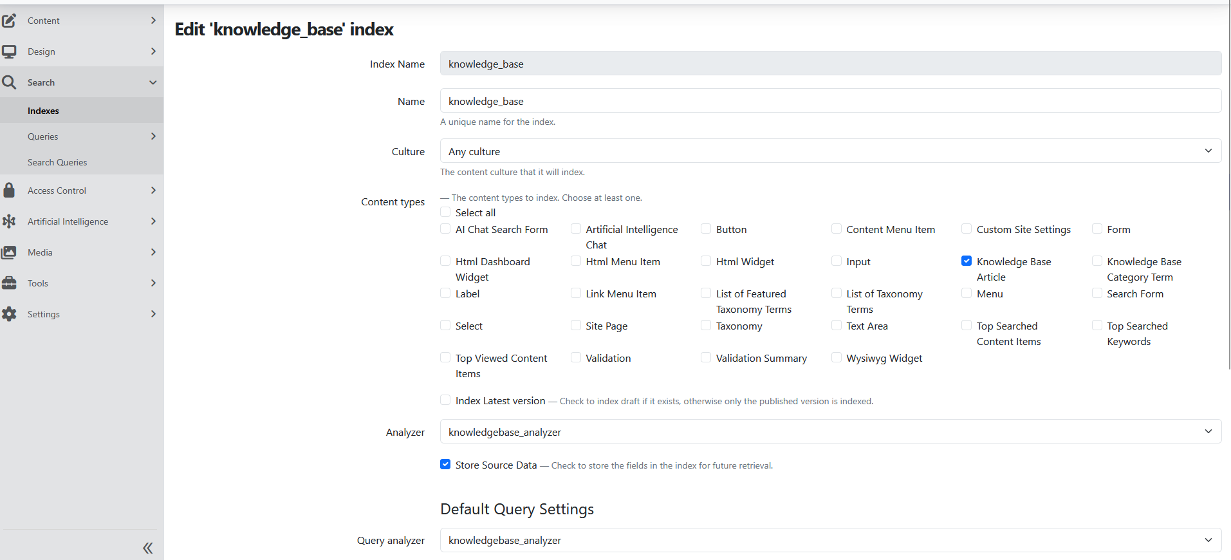Click the Artificial Intelligence sidebar icon
Screen dimensions: 1231x560
pos(9,221)
